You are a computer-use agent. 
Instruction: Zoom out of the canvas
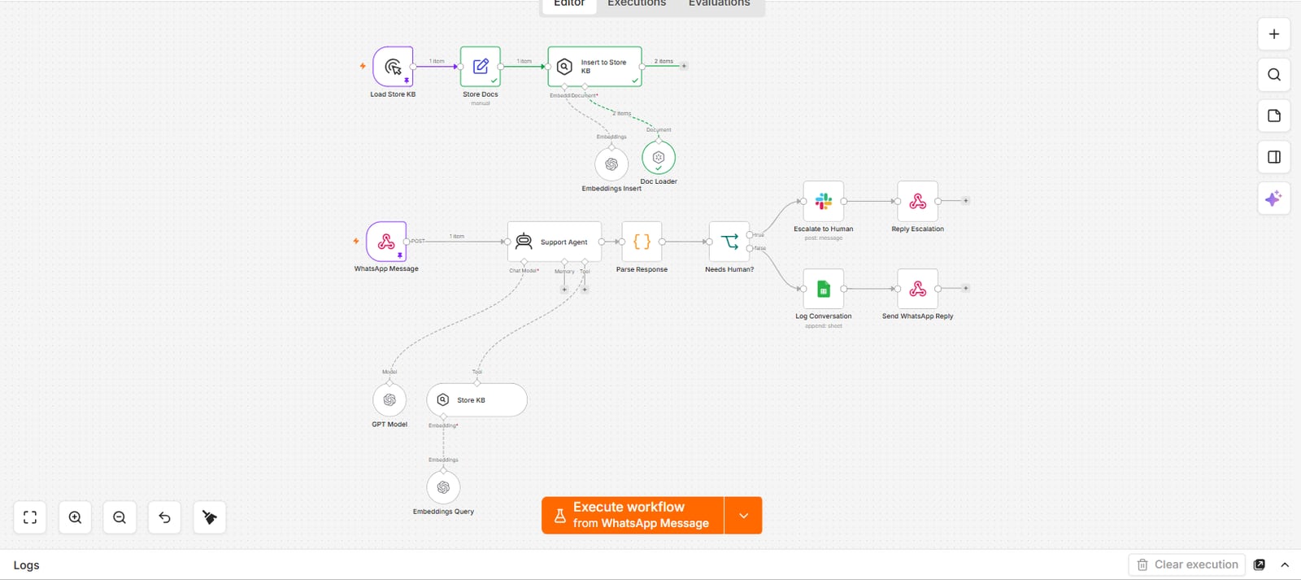click(x=120, y=517)
